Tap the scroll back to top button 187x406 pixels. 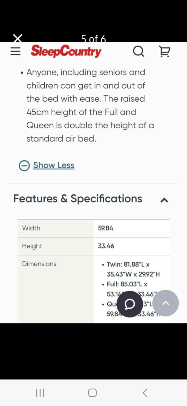[x=166, y=303]
